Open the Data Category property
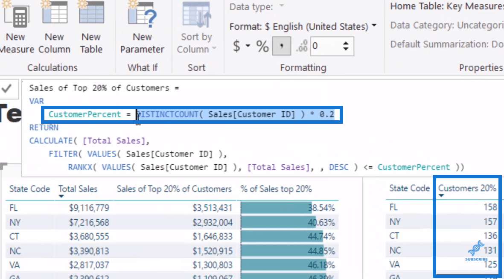Image resolution: width=504 pixels, height=279 pixels. [x=447, y=26]
